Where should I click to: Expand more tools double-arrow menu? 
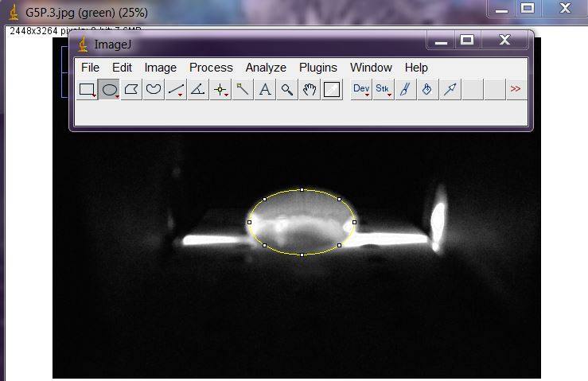pyautogui.click(x=516, y=90)
